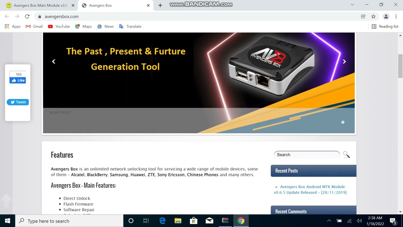Click the padlock site info icon
Viewport: 403px width, 227px height.
click(x=39, y=16)
